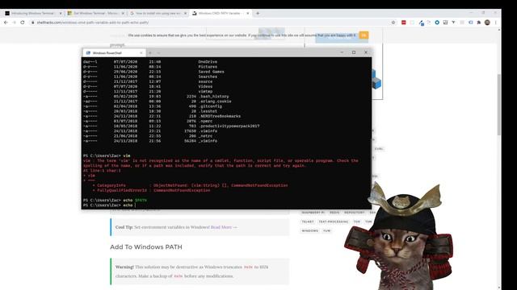Reload the shellhacks page

click(23, 23)
